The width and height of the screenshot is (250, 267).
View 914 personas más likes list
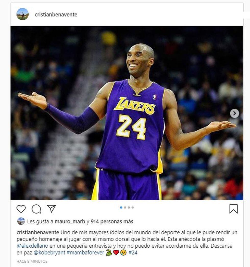(x=112, y=221)
